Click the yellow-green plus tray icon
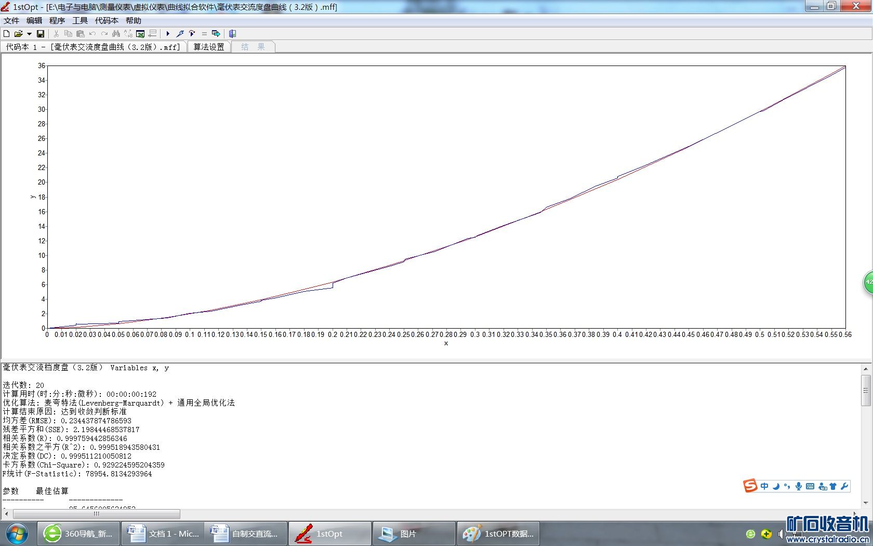The image size is (873, 546). (x=766, y=534)
